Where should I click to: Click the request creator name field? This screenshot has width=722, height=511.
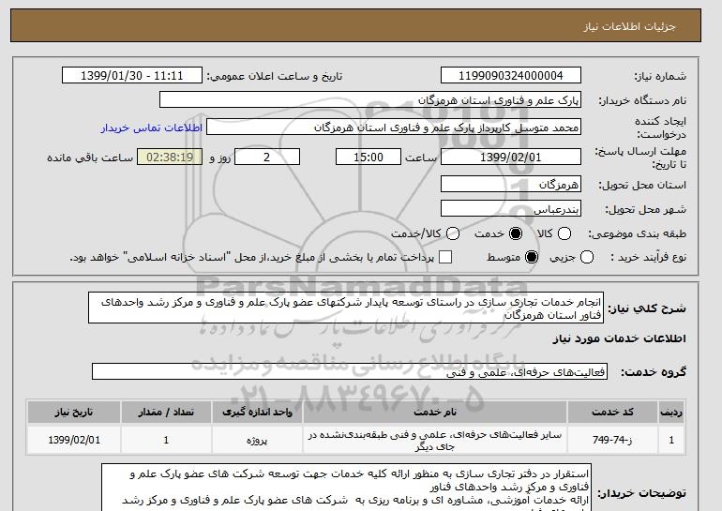point(394,128)
